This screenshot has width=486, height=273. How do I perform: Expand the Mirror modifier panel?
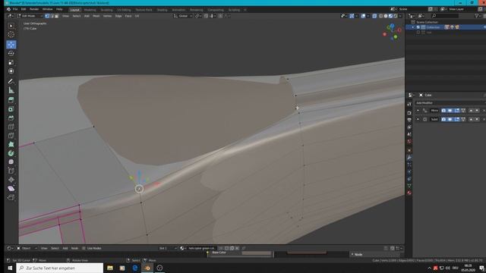pyautogui.click(x=418, y=111)
